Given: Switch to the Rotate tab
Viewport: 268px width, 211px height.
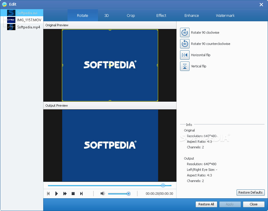Looking at the screenshot, I should click(x=83, y=16).
